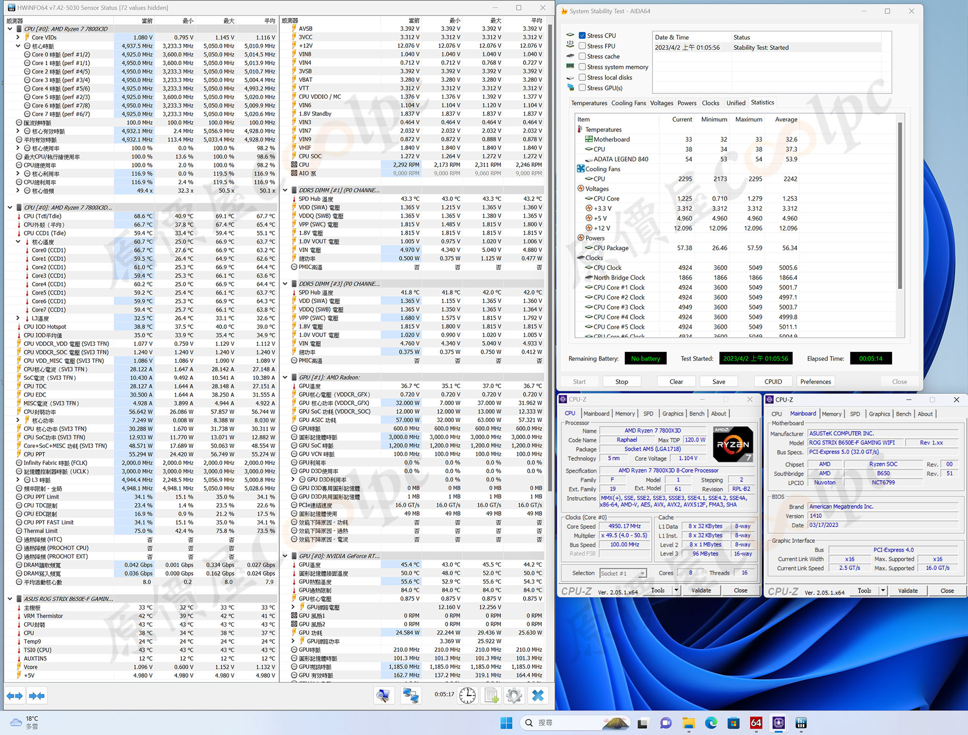This screenshot has height=735, width=968.
Task: Click HWiNFO log file save icon
Action: coord(491,696)
